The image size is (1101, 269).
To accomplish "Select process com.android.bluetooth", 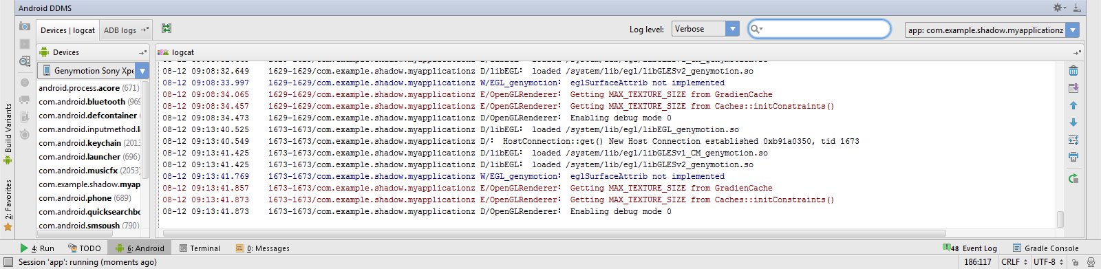I will (89, 102).
